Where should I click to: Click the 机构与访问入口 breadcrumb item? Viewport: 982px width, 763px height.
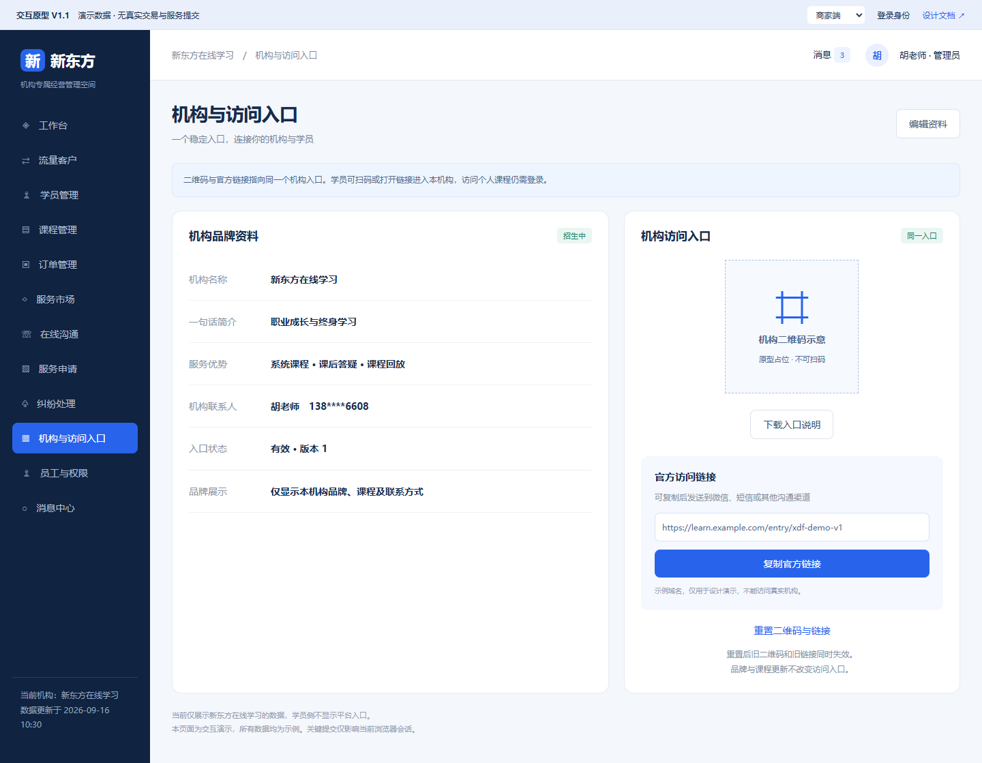coord(286,55)
